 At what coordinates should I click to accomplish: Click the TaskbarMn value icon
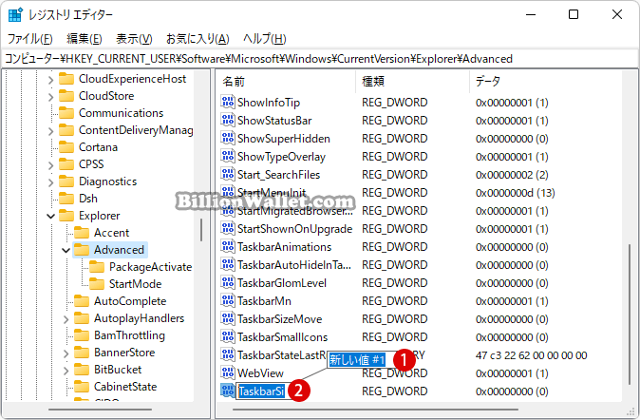(228, 300)
